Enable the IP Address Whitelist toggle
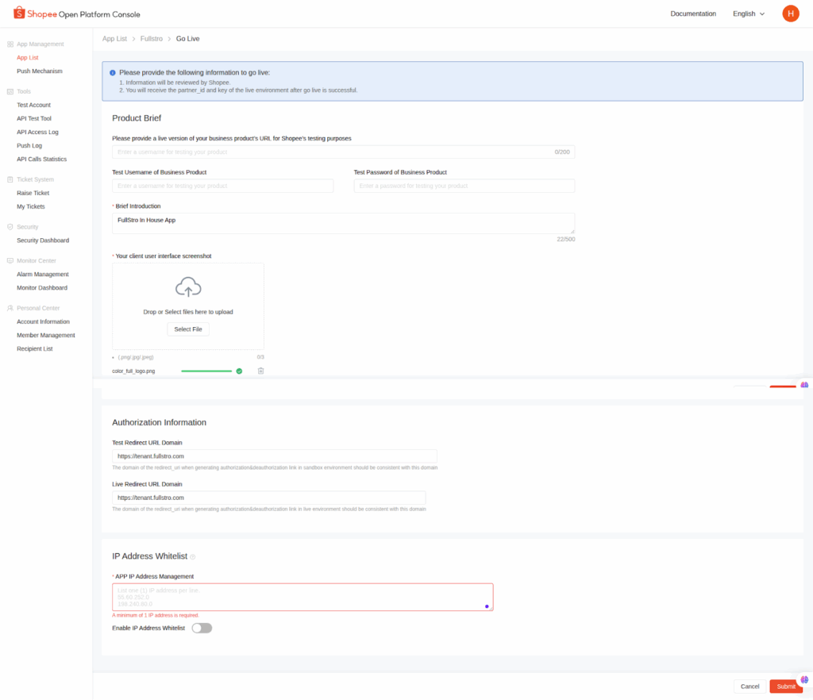This screenshot has width=813, height=700. coord(202,628)
